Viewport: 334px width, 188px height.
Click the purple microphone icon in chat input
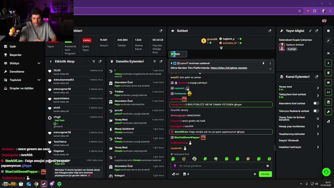coord(175,166)
